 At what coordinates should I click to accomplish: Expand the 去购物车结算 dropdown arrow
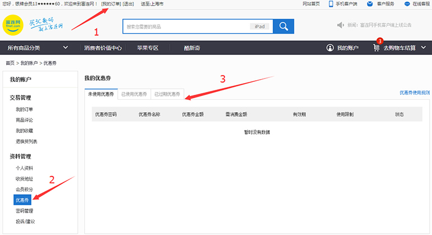coord(423,48)
